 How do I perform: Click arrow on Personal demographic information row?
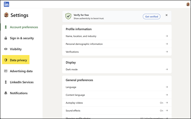point(167,44)
